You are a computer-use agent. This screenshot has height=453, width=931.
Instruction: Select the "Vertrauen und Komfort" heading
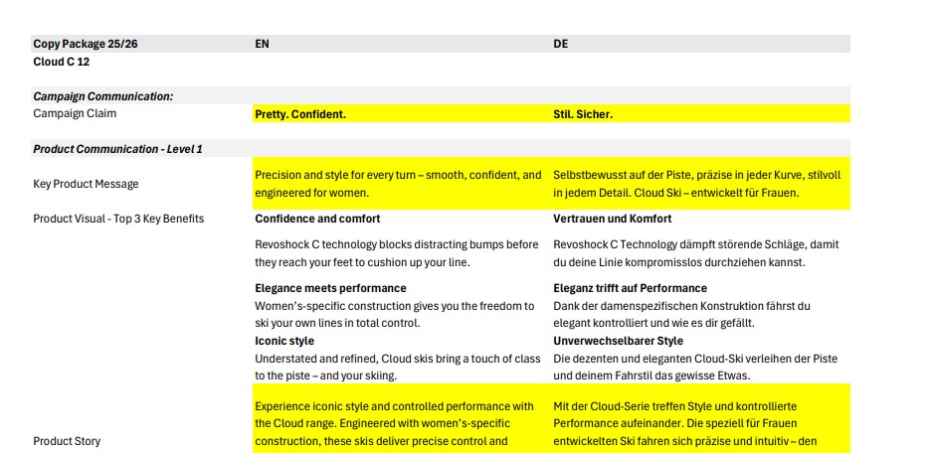tap(613, 219)
